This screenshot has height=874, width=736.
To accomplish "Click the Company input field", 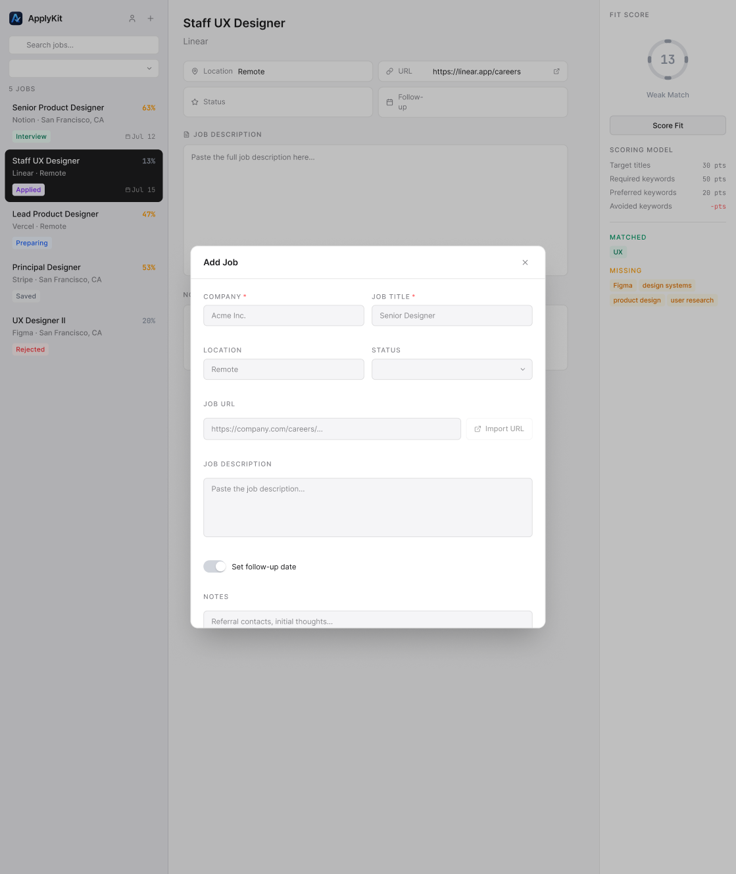I will [x=283, y=316].
